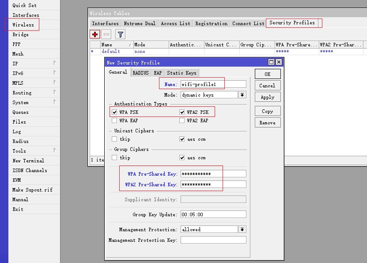Click the minus Remove toolbar icon

tap(106, 34)
